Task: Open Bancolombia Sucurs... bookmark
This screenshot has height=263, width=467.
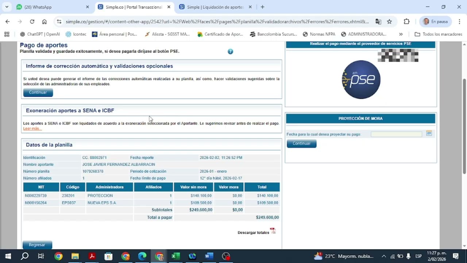Action: [x=273, y=34]
